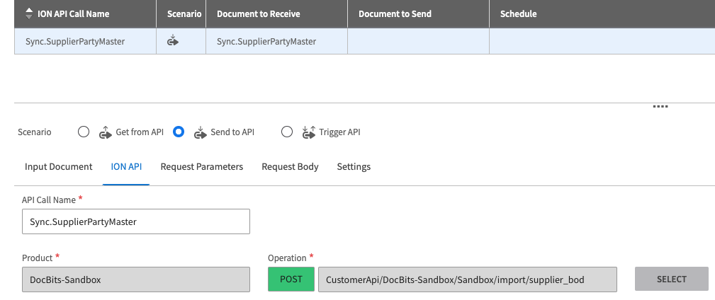Open the Settings tab
The height and width of the screenshot is (300, 715).
[x=354, y=167]
